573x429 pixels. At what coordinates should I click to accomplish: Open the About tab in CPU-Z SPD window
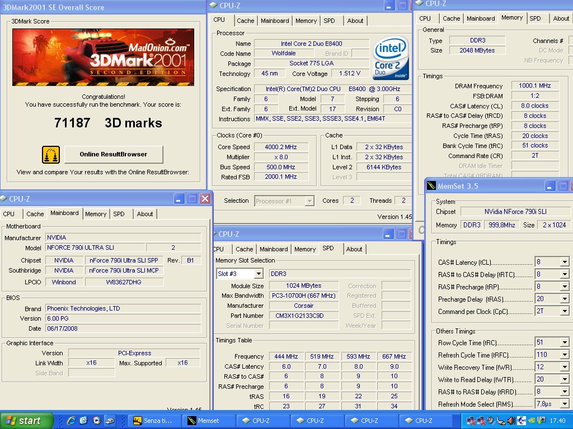click(354, 249)
